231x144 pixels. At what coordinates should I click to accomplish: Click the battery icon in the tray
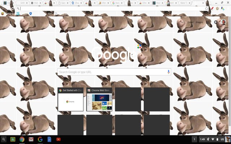tap(217, 139)
